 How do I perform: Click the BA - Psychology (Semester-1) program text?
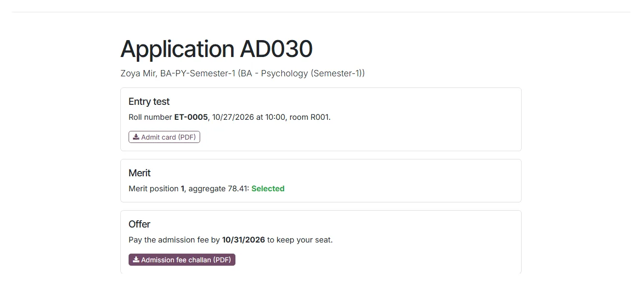coord(302,73)
